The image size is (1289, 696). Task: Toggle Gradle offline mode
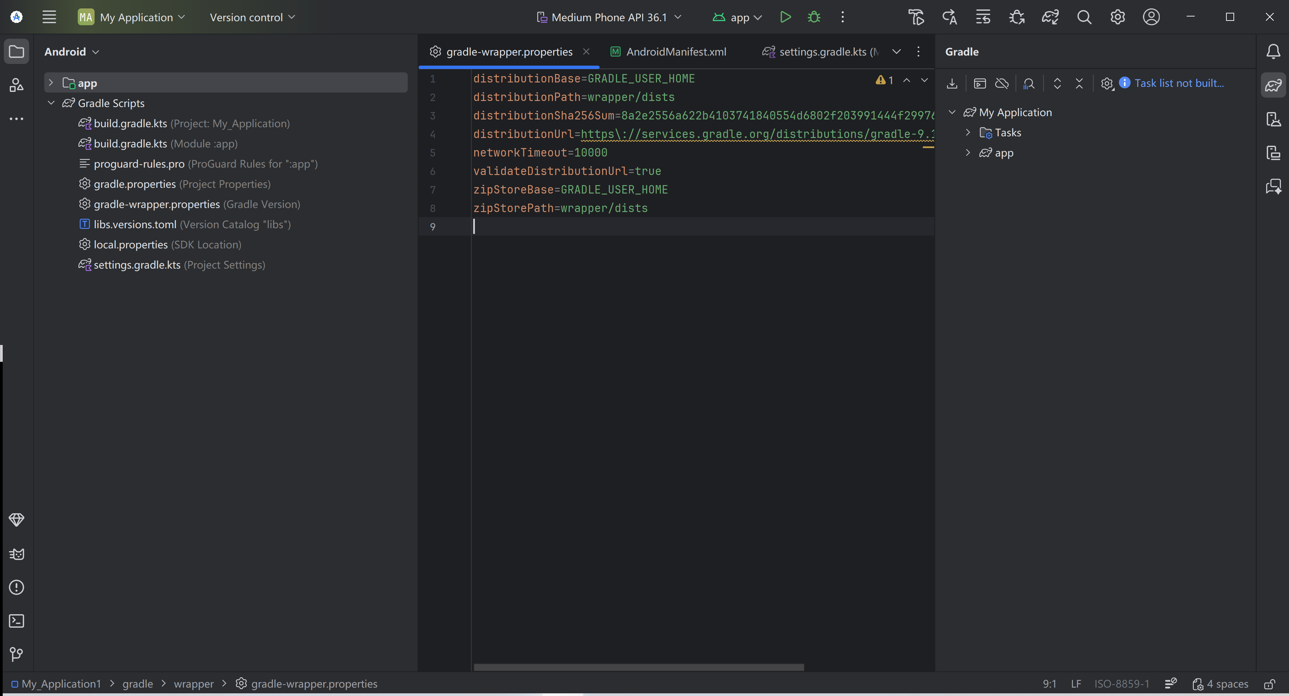click(x=1002, y=83)
